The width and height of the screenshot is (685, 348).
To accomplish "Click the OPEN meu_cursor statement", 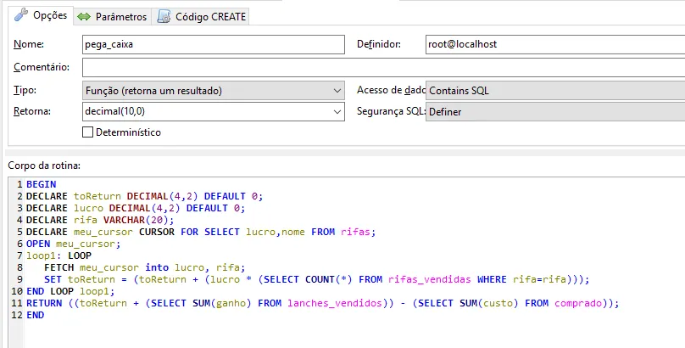I will click(73, 243).
